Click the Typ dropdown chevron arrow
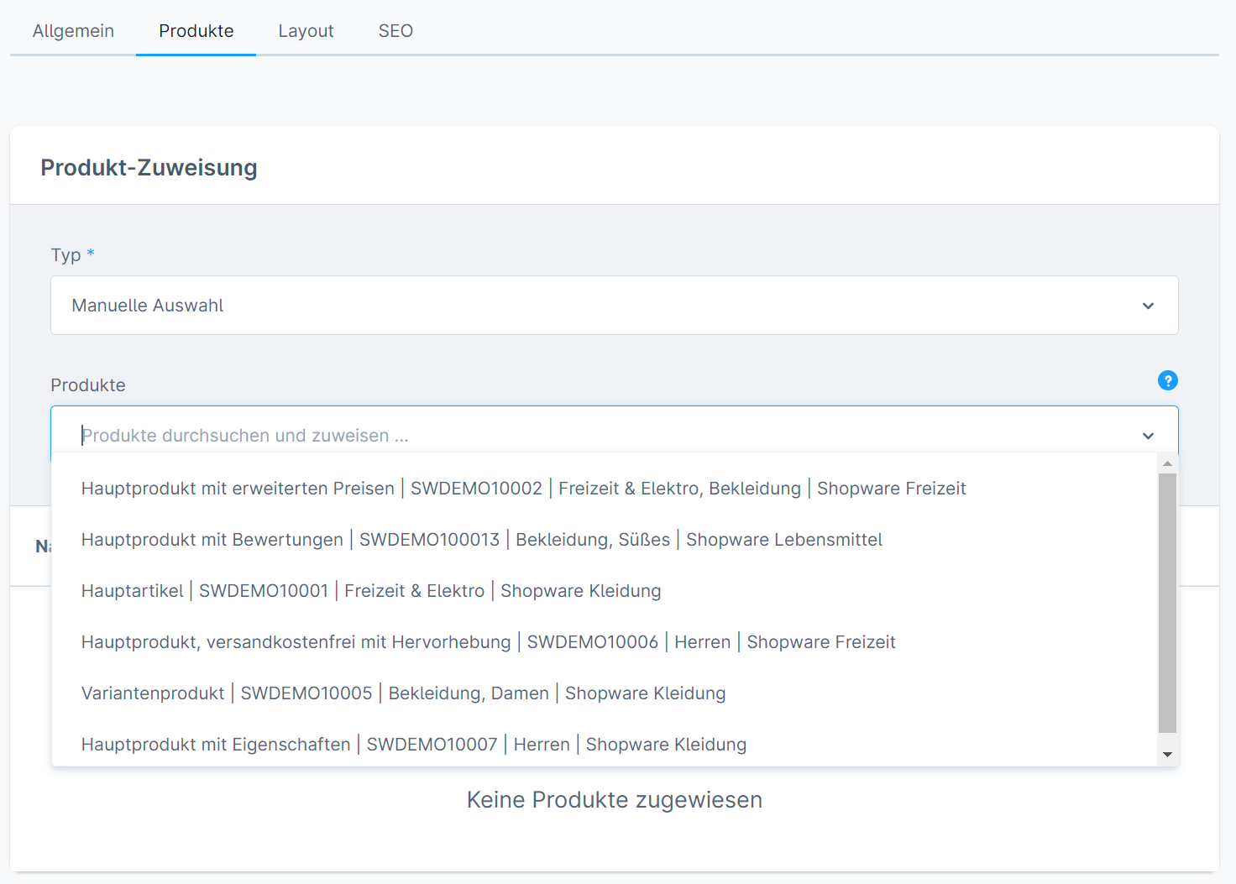 point(1148,306)
